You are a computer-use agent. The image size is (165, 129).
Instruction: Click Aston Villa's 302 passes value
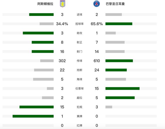[x=62, y=61]
